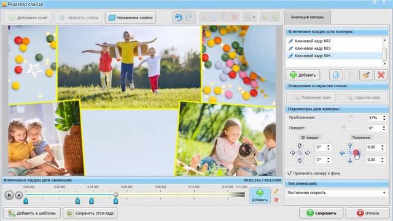Click the 3D rotate right icon
This screenshot has height=221, width=393.
(x=308, y=153)
